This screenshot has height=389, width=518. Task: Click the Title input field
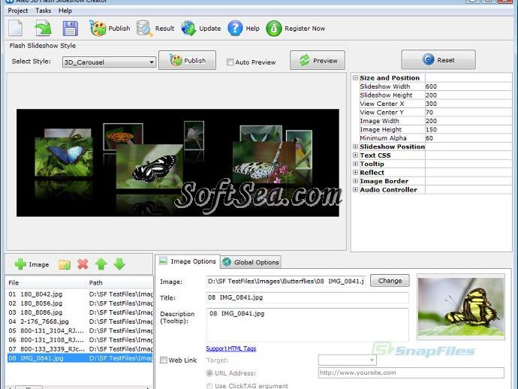307,297
